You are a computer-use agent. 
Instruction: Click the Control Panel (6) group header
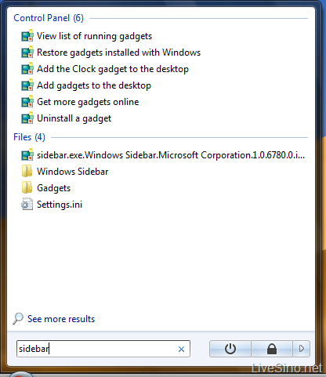click(49, 18)
